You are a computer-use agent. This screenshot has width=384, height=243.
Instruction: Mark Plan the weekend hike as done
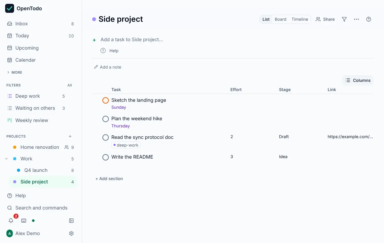(x=105, y=119)
